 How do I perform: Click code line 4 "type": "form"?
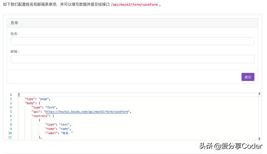44,107
